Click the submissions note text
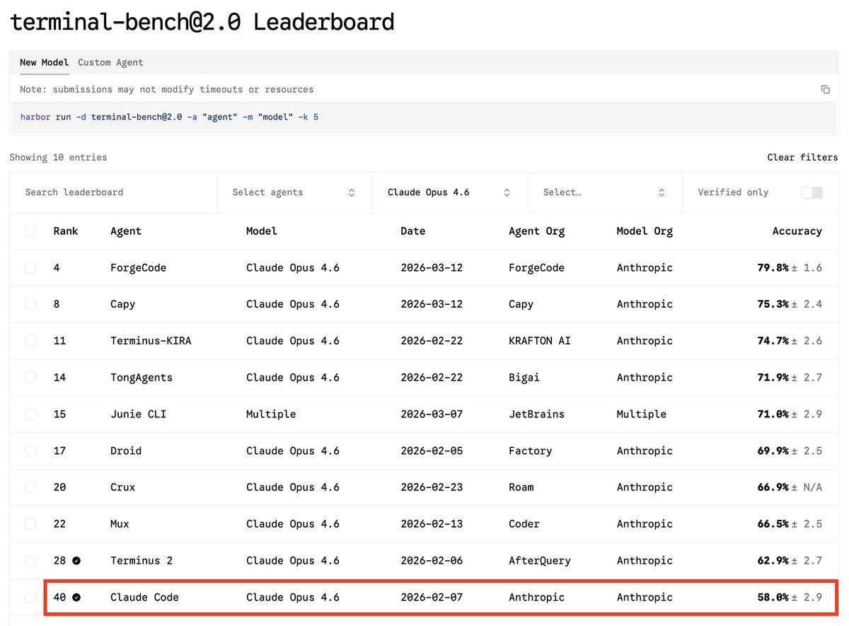The height and width of the screenshot is (626, 849). [166, 90]
